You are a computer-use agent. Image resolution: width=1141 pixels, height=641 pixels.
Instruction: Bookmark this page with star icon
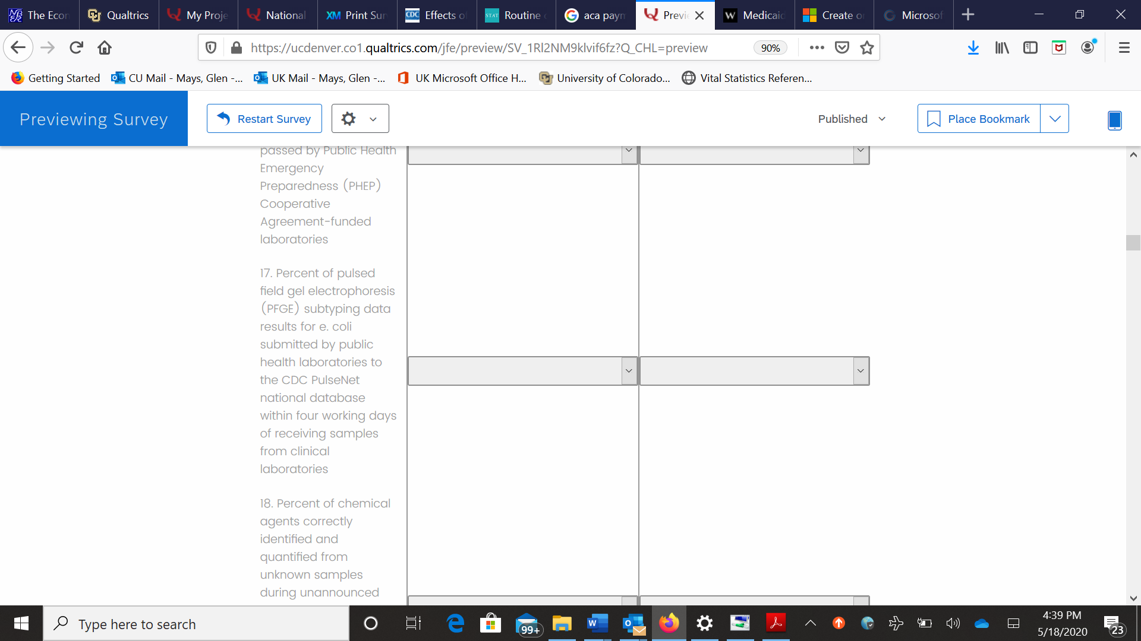tap(867, 47)
